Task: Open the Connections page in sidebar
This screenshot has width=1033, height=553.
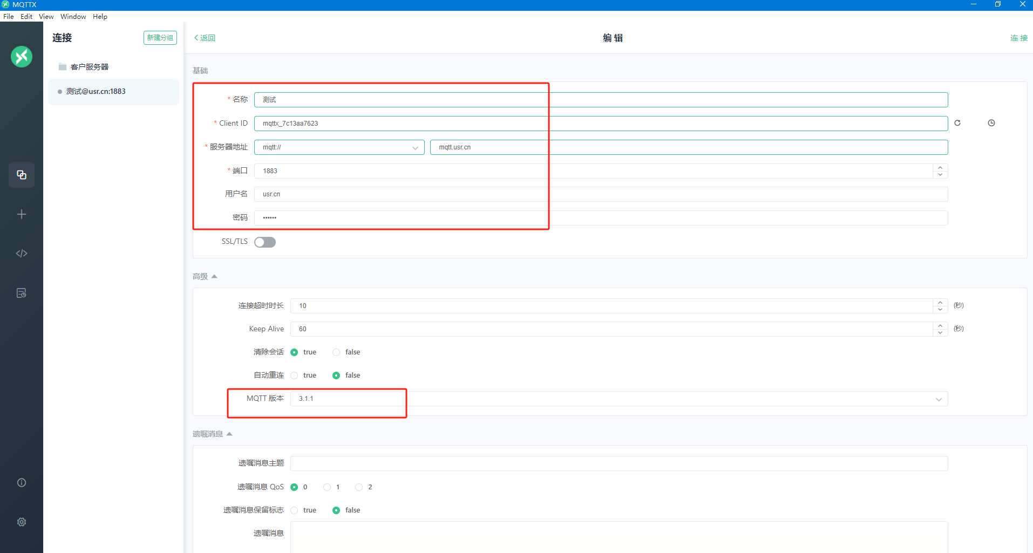Action: [x=22, y=175]
